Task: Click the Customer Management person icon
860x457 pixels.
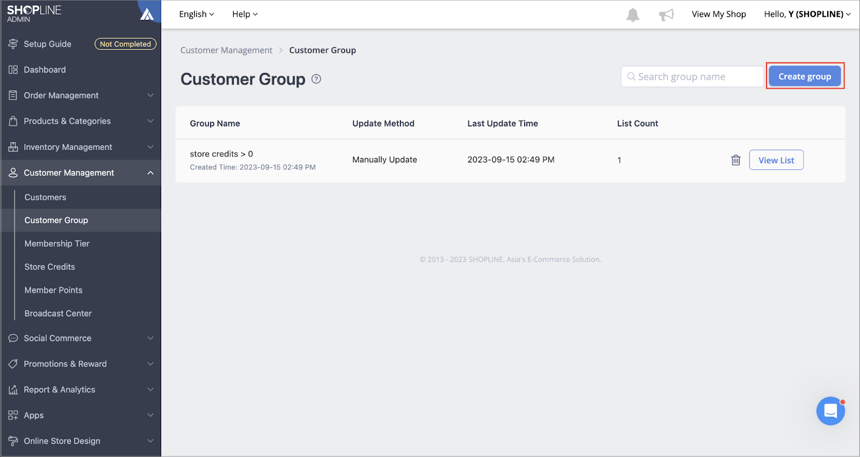Action: pyautogui.click(x=13, y=173)
